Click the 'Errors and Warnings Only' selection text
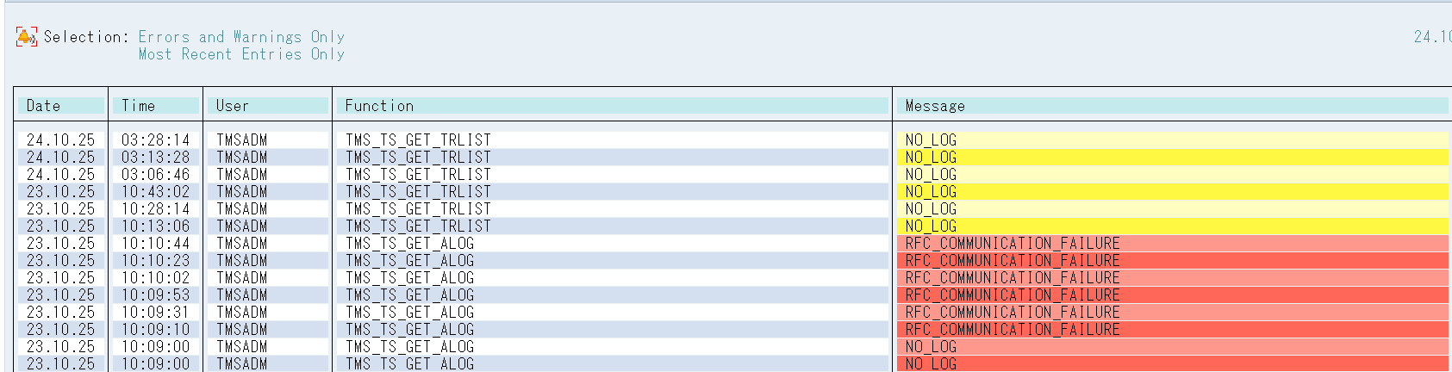 [241, 37]
